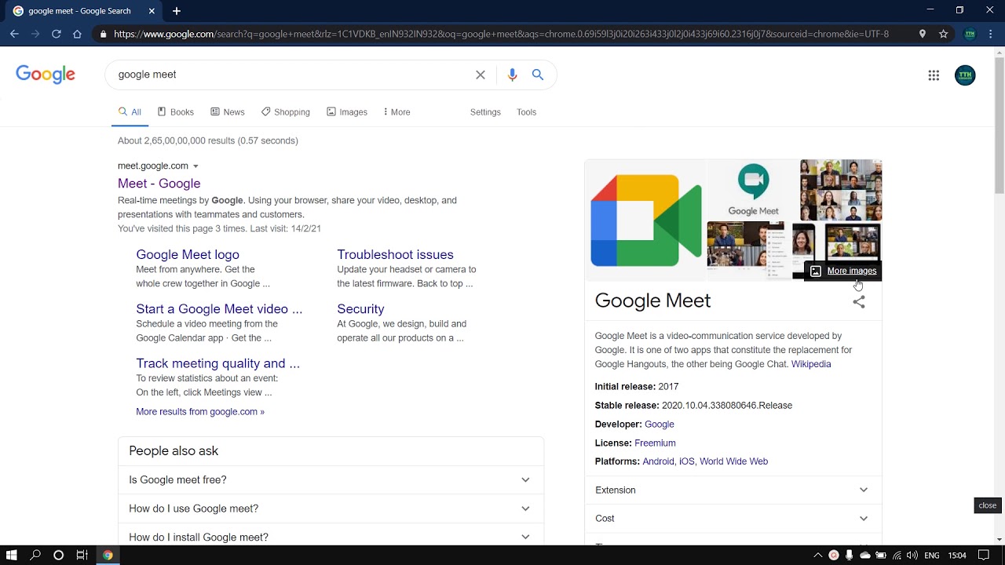The image size is (1005, 565).
Task: Open the Wikipedia source link
Action: (811, 364)
